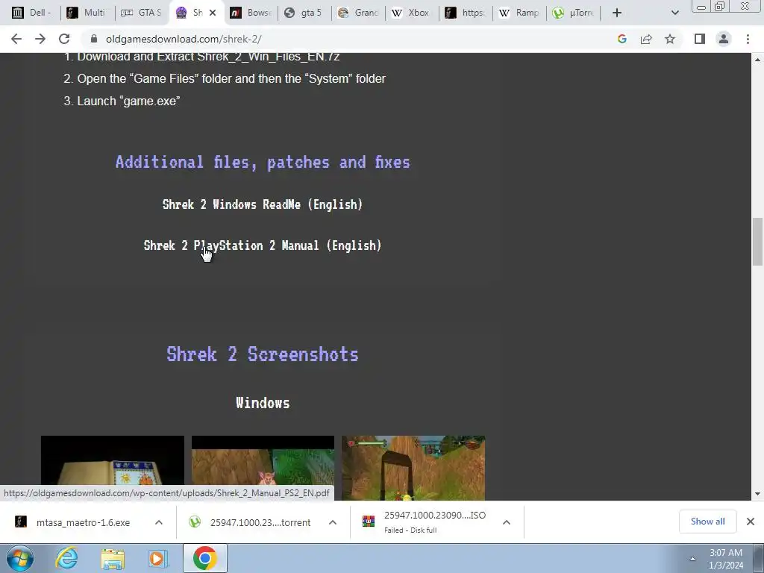The width and height of the screenshot is (764, 573).
Task: Open the third gameplay screenshot thumbnail
Action: (x=413, y=468)
